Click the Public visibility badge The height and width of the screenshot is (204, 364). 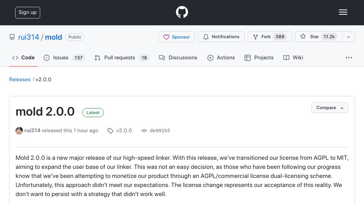click(x=75, y=37)
